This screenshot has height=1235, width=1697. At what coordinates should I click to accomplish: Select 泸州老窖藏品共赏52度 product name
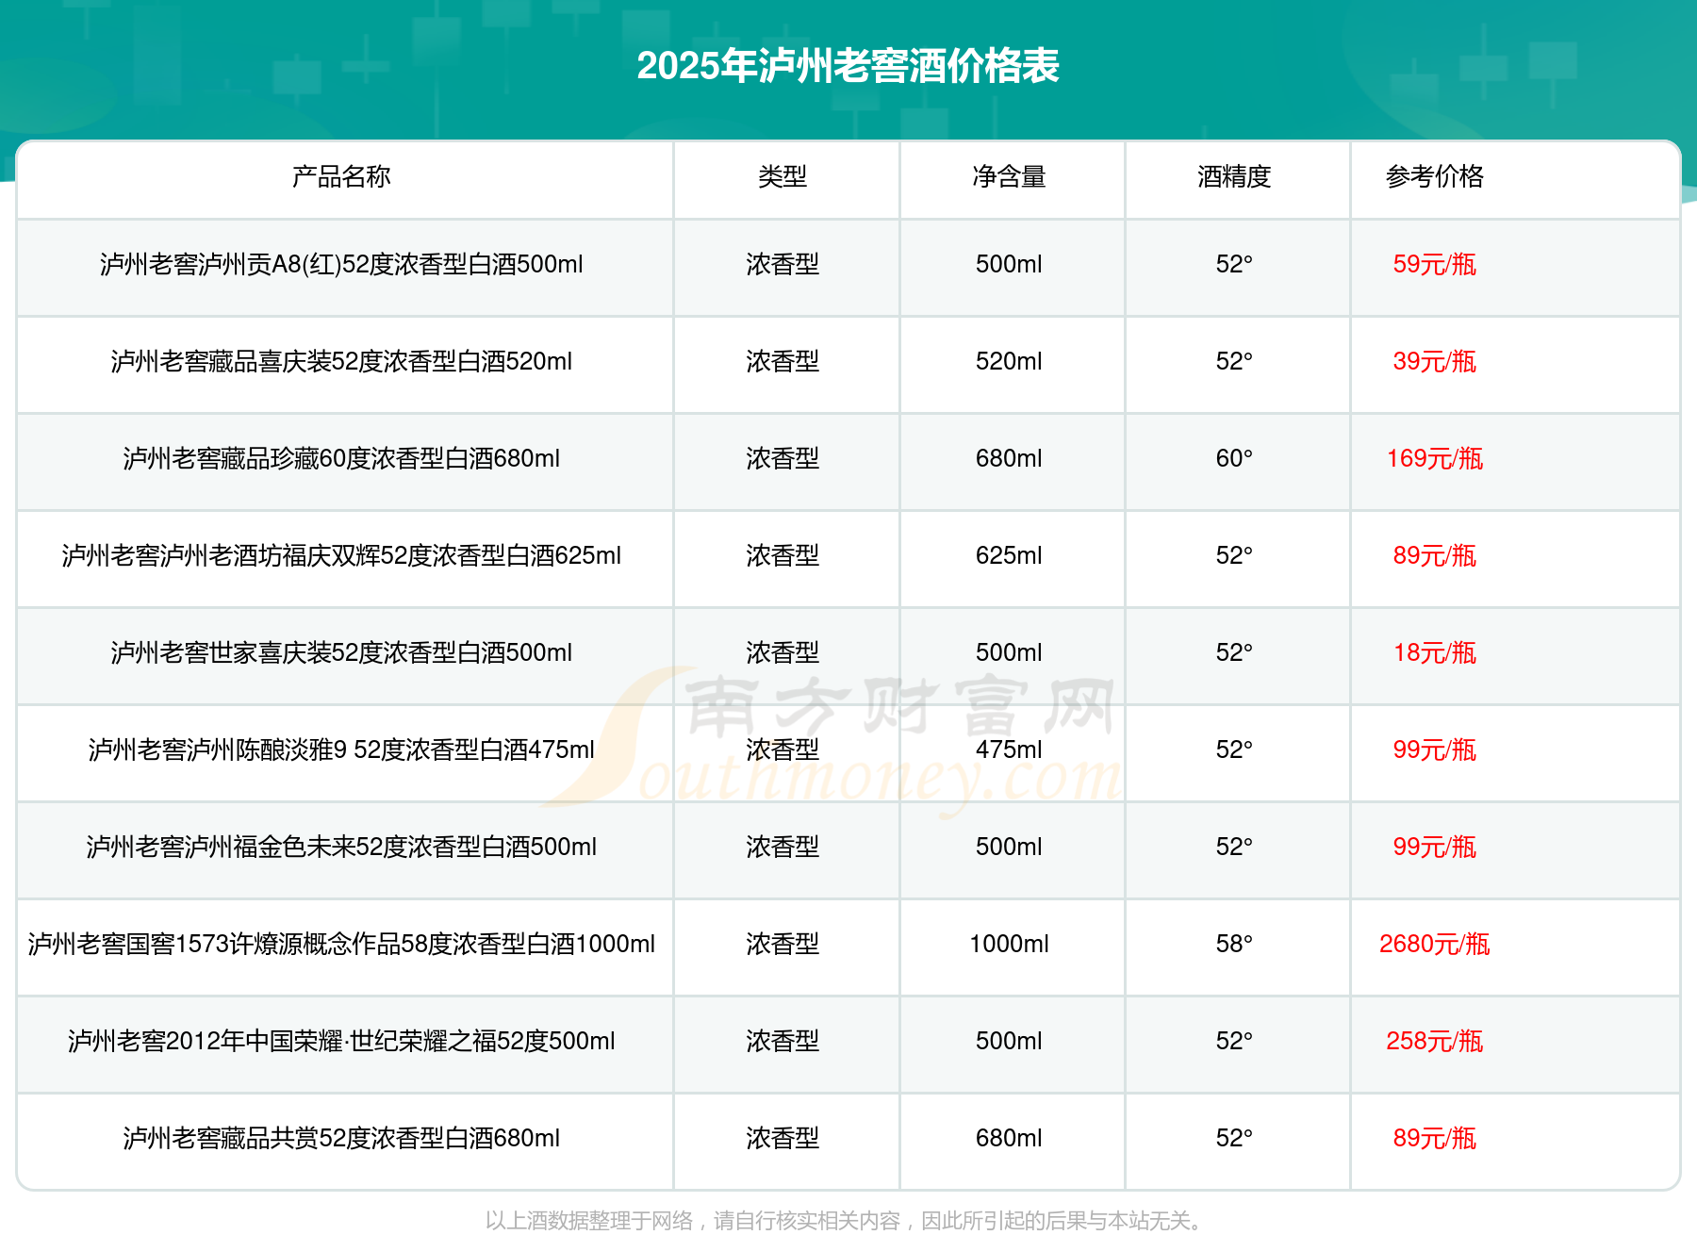point(341,1138)
